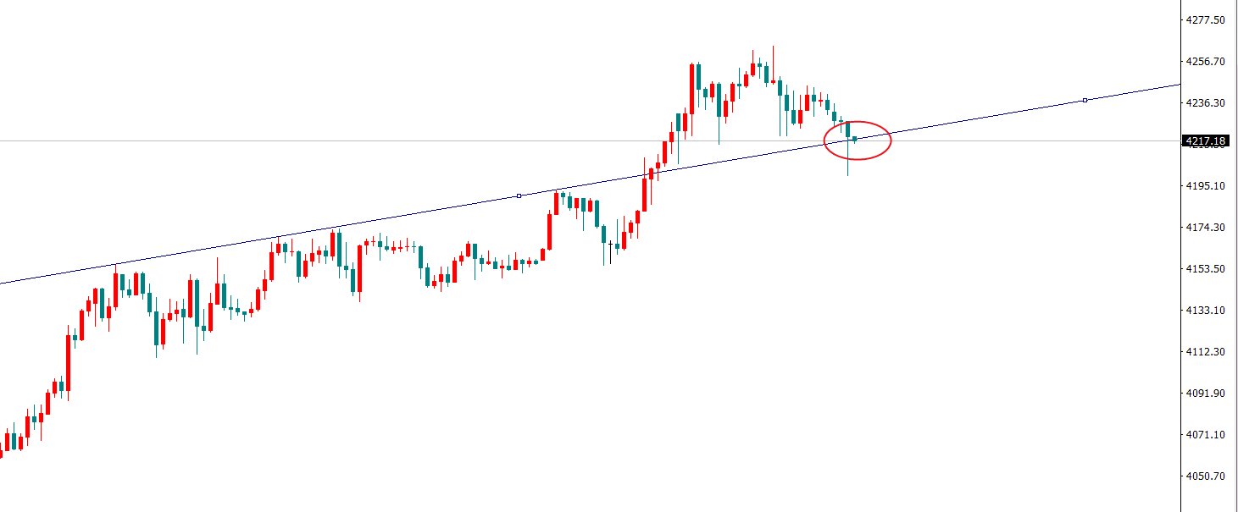Click the trendline's right-end anchor handle
This screenshot has height=512, width=1238.
tap(1085, 101)
